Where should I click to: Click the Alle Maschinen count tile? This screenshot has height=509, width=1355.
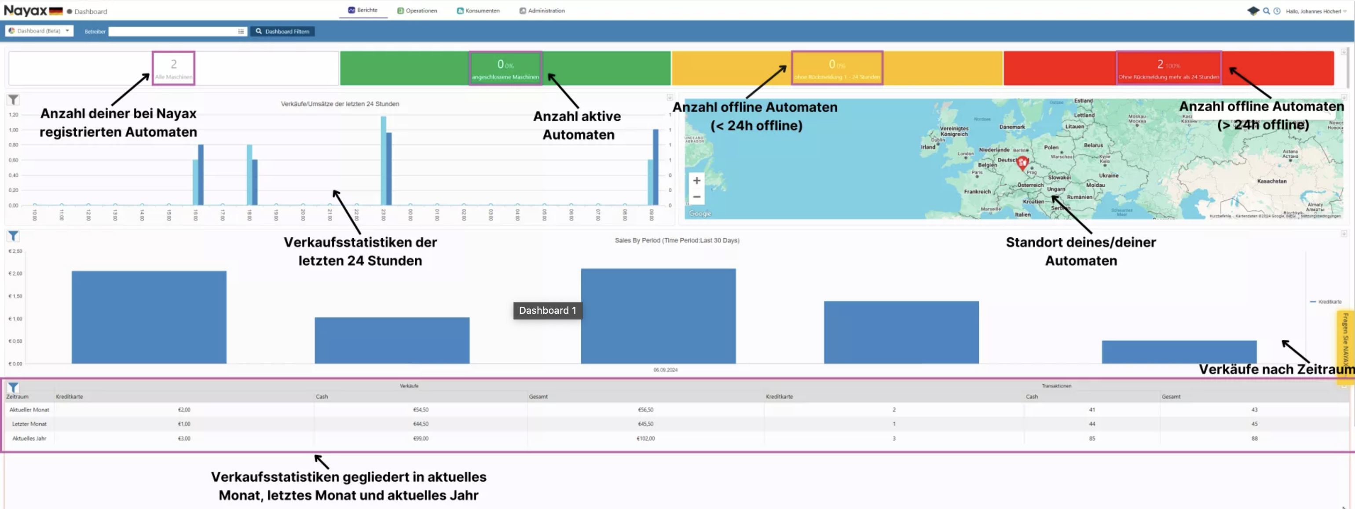point(174,68)
